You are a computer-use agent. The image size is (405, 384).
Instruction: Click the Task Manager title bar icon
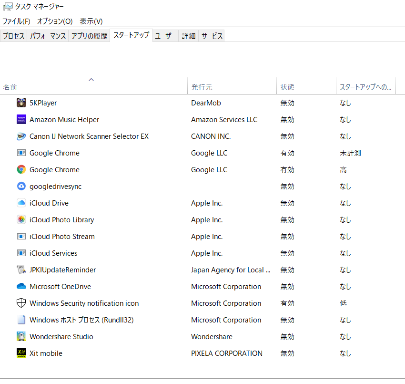pyautogui.click(x=8, y=7)
